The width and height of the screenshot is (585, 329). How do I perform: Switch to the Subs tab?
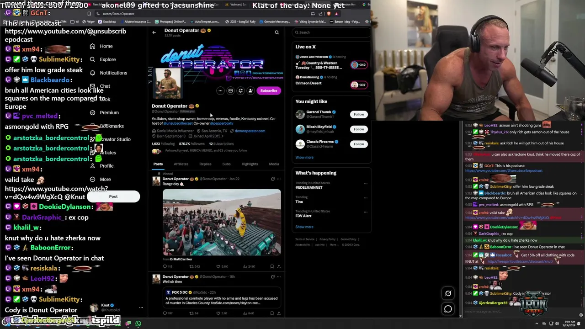(x=226, y=164)
